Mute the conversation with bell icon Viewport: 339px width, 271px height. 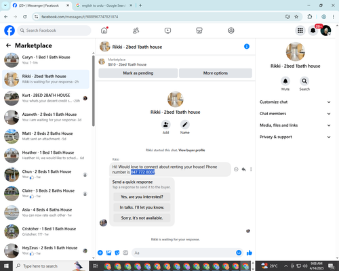click(285, 81)
